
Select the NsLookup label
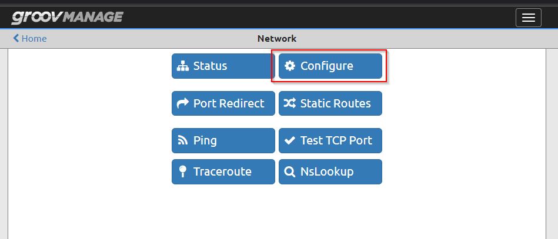coord(327,172)
